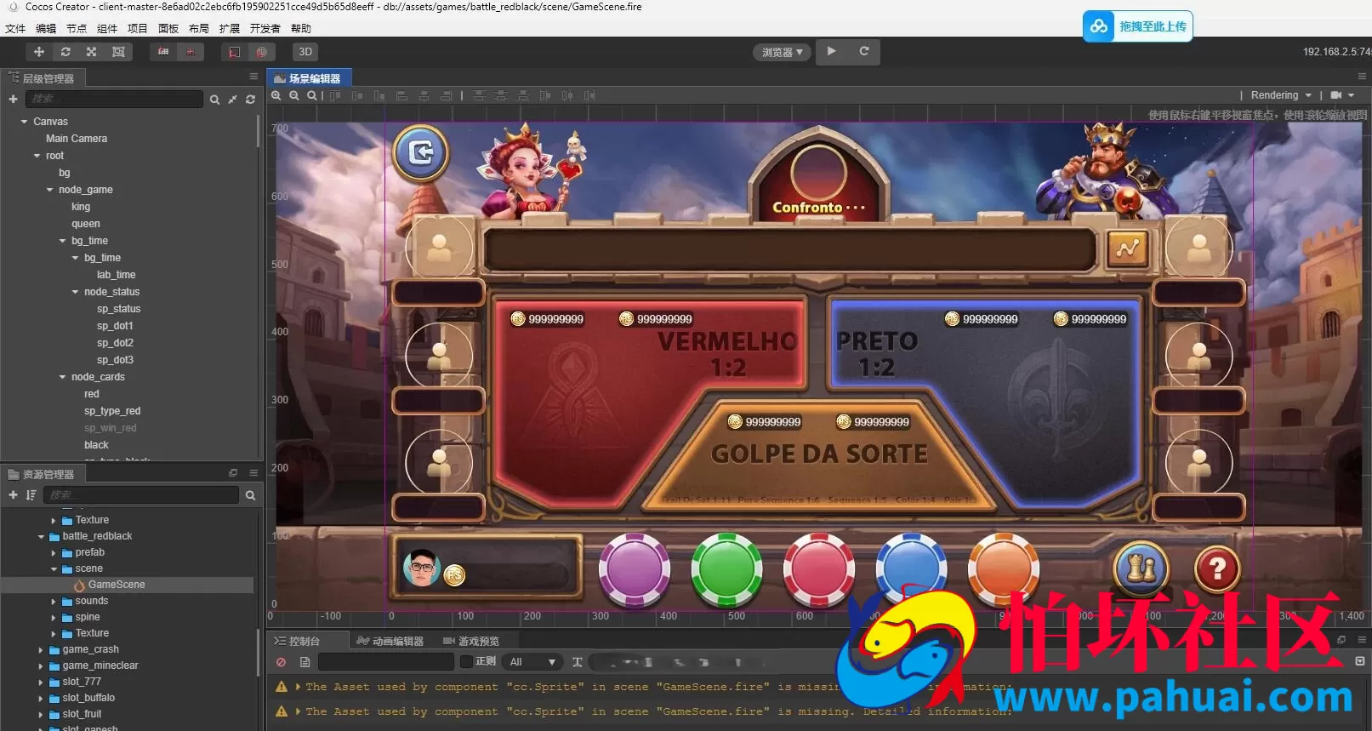Select the Main Camera node
Screen dimensions: 1372x731
(77, 139)
